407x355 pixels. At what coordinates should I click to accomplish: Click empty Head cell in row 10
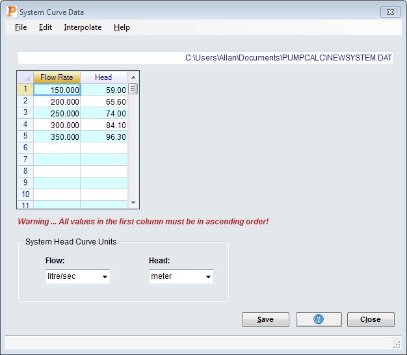pyautogui.click(x=104, y=195)
